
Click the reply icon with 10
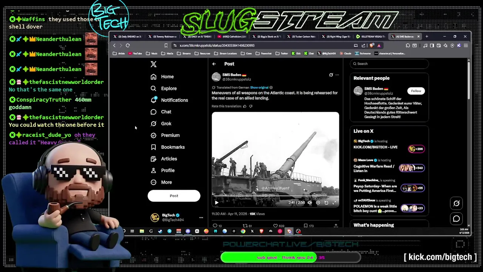point(217,226)
